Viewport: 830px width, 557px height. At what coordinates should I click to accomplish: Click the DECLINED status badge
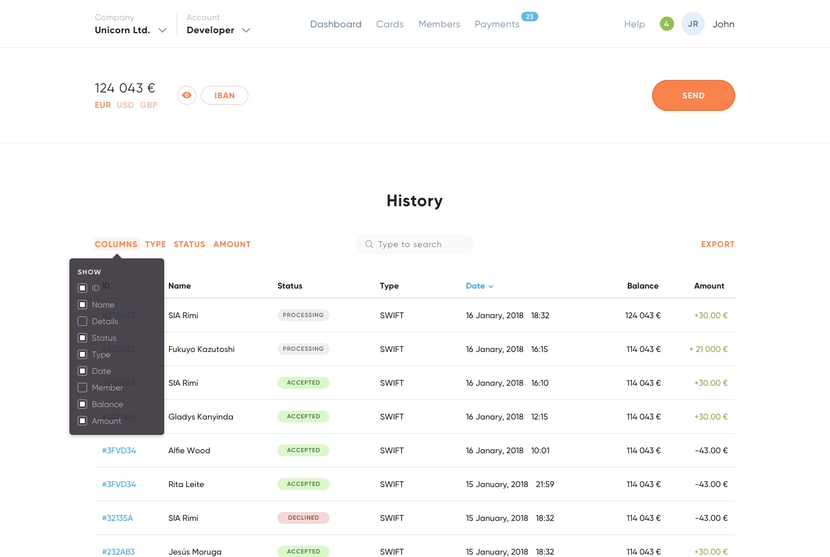tap(304, 518)
